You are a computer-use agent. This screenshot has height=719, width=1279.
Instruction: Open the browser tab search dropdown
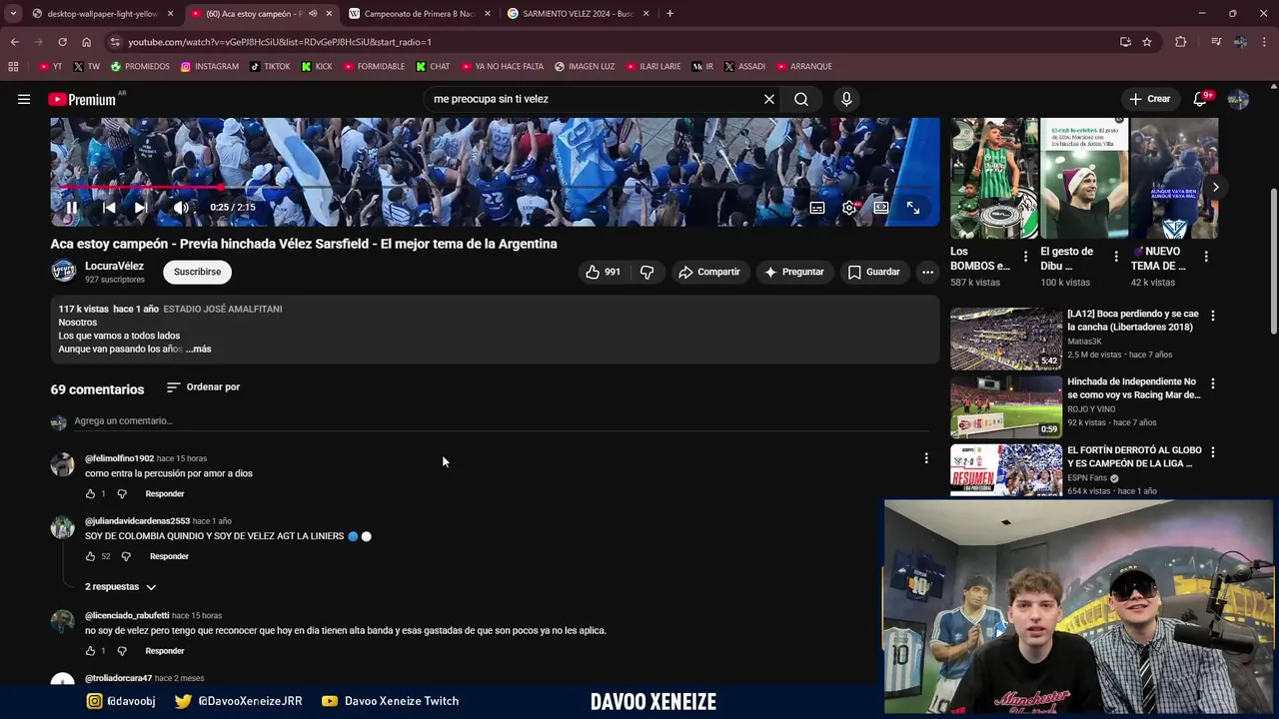(14, 14)
